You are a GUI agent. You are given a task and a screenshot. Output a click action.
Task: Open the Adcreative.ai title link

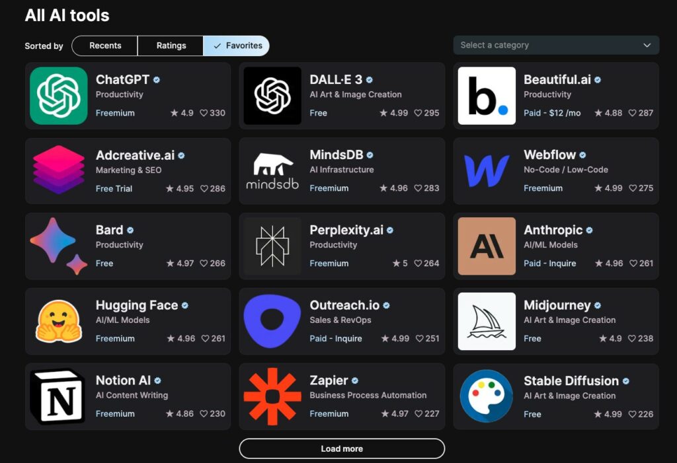point(135,155)
